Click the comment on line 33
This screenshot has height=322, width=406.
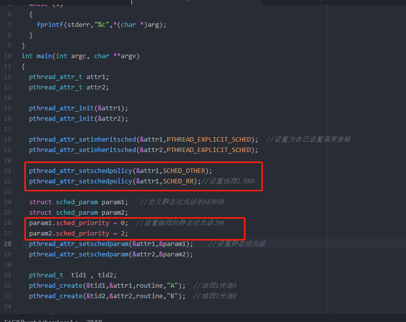click(x=215, y=296)
